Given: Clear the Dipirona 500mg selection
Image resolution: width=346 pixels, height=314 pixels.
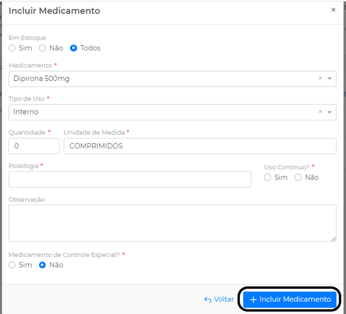Looking at the screenshot, I should 320,78.
